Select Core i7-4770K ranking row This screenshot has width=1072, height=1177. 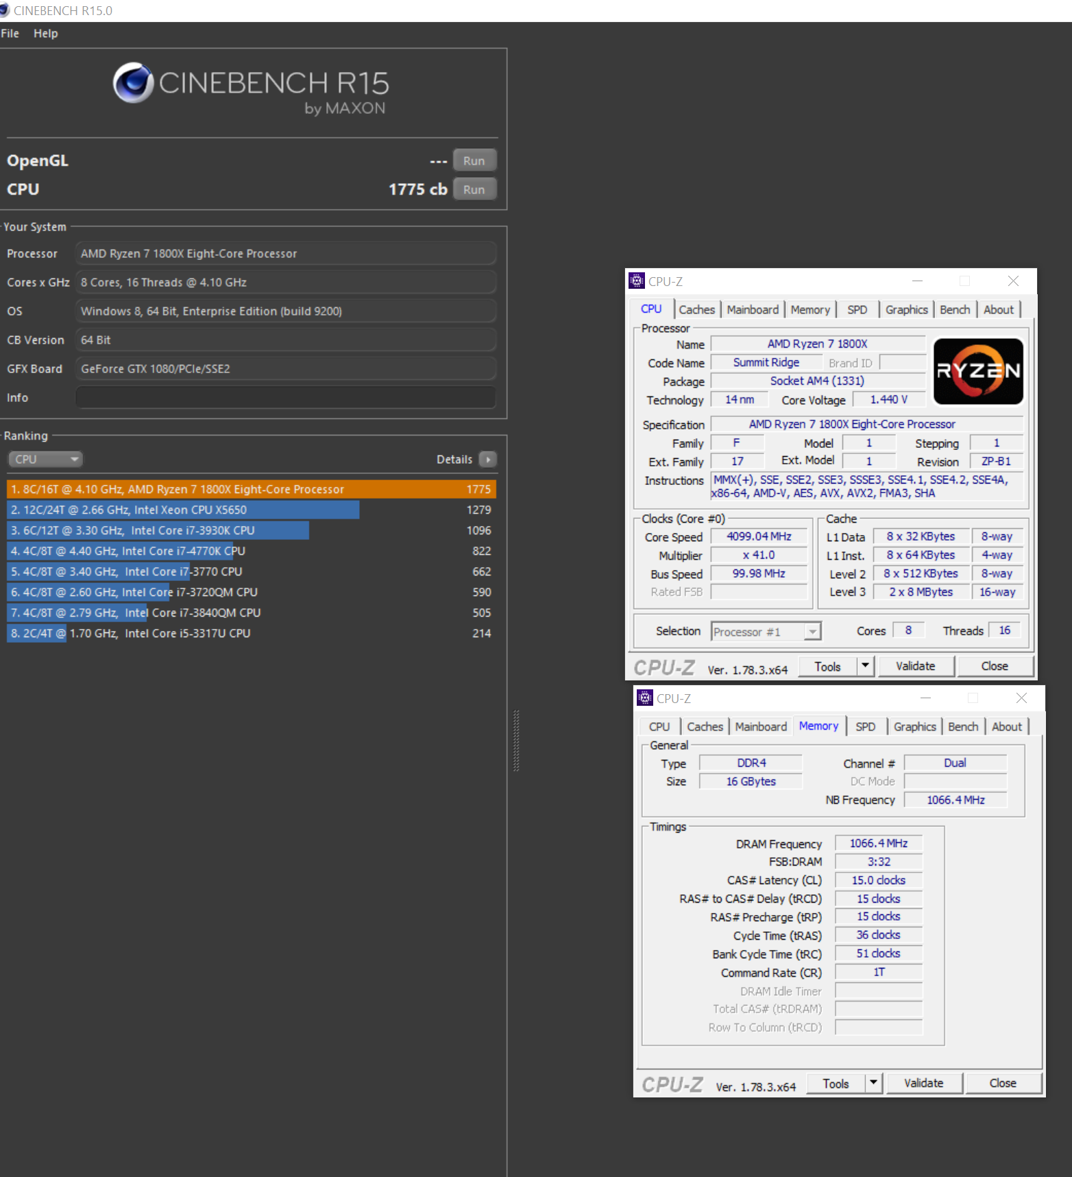coord(252,551)
